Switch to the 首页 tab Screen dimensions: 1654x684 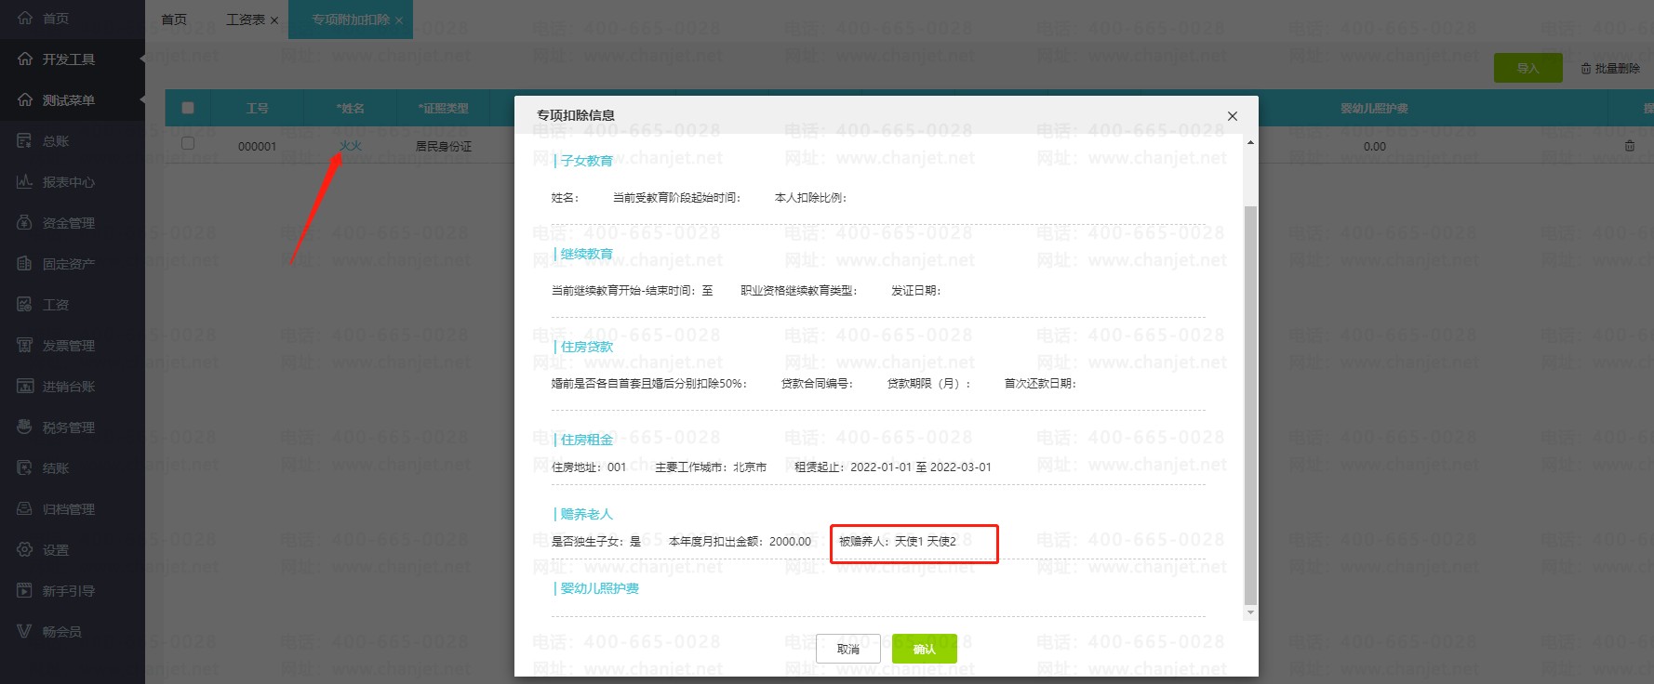coord(174,20)
